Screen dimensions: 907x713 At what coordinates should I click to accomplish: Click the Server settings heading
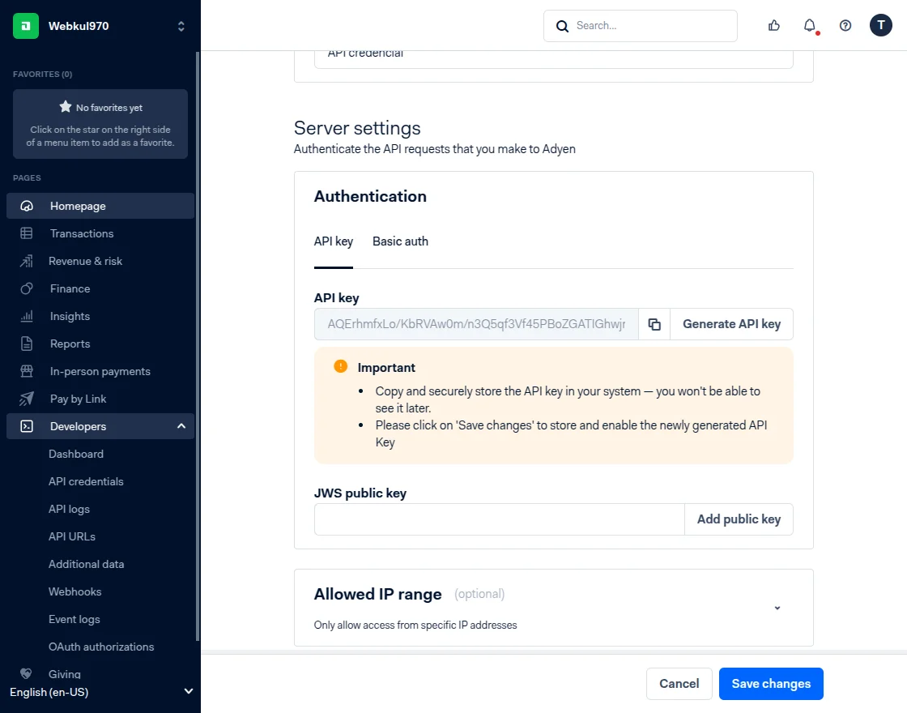[x=357, y=128]
